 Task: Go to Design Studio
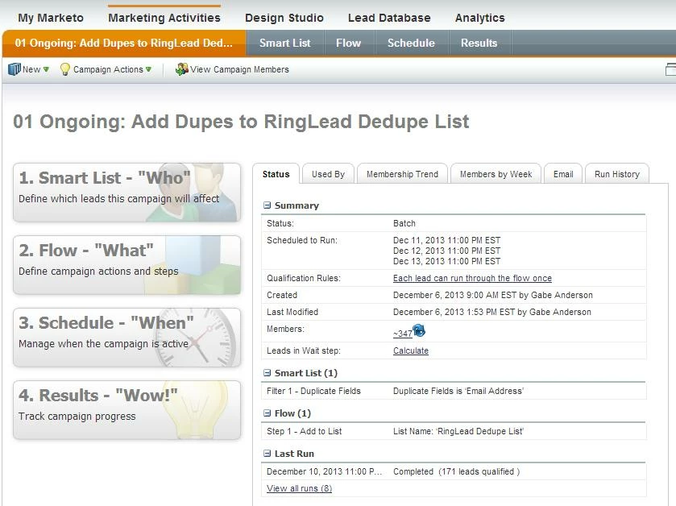(284, 18)
